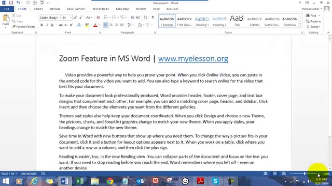Apply the Title style

click(x=237, y=21)
